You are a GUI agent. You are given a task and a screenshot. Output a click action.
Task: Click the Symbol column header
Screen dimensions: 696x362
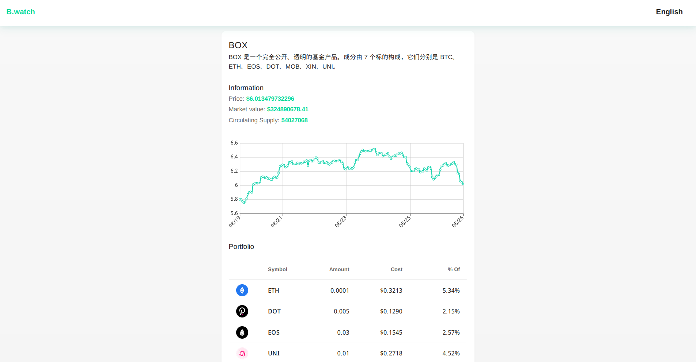[277, 269]
